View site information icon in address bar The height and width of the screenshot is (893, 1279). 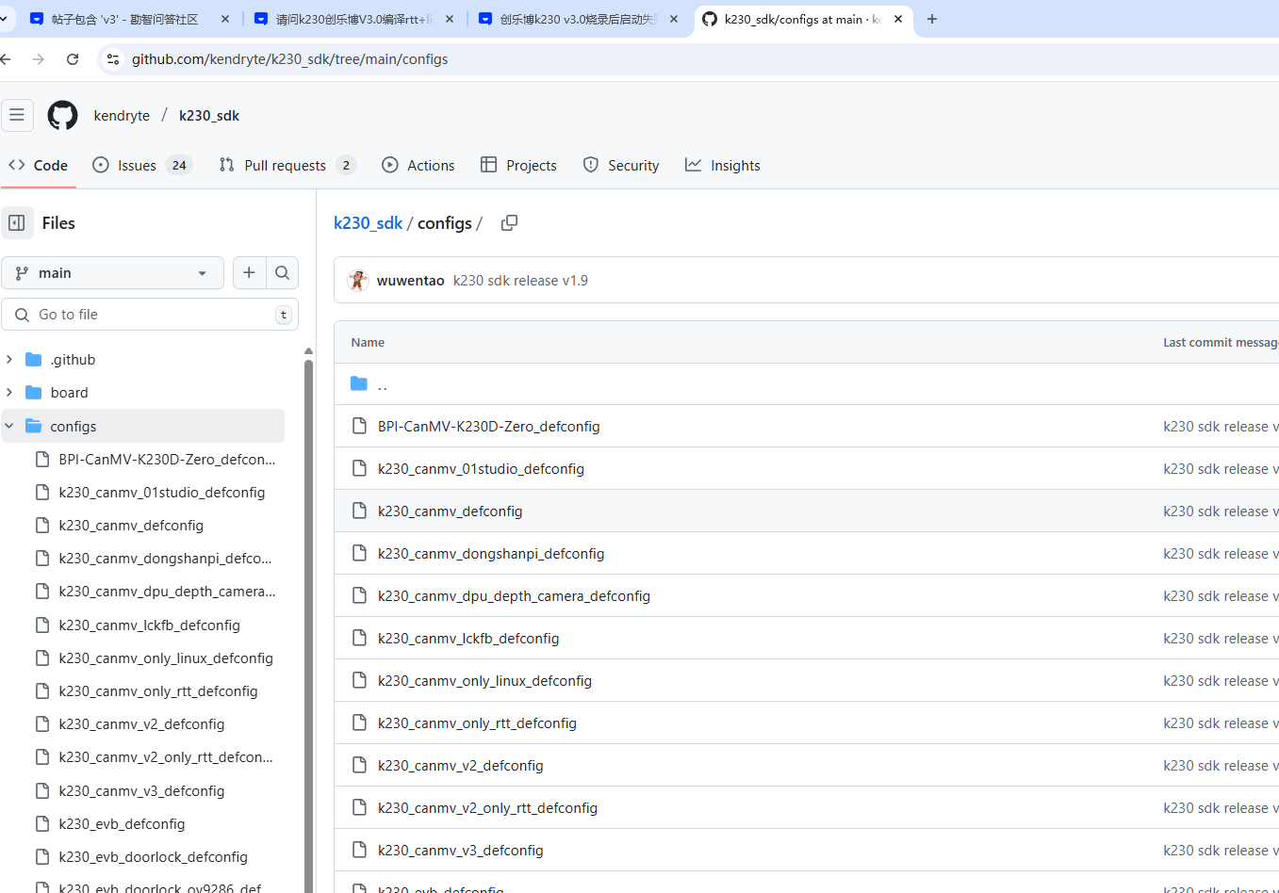[113, 59]
